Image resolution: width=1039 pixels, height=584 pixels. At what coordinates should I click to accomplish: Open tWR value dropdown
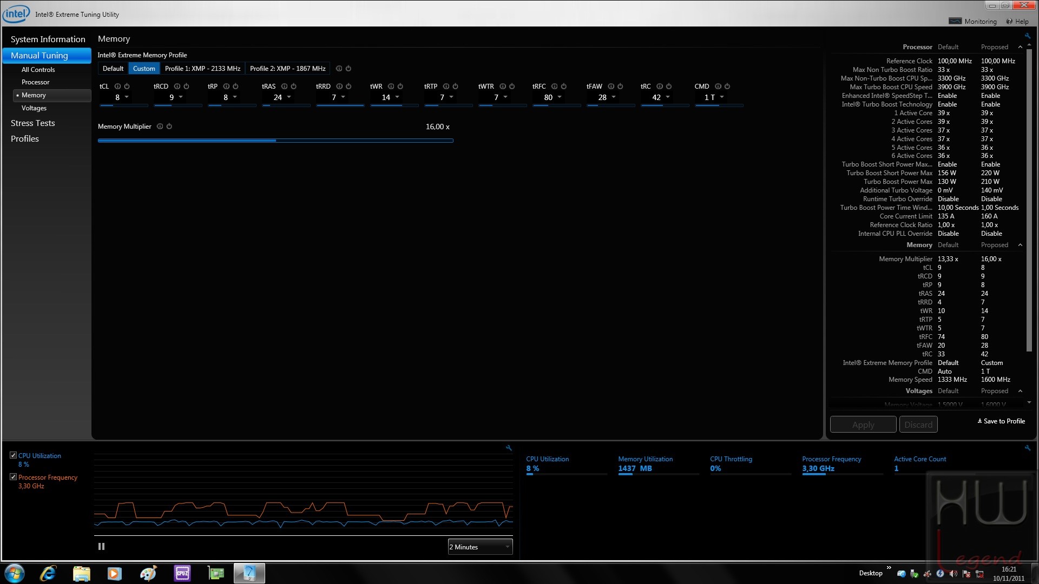[x=397, y=97]
